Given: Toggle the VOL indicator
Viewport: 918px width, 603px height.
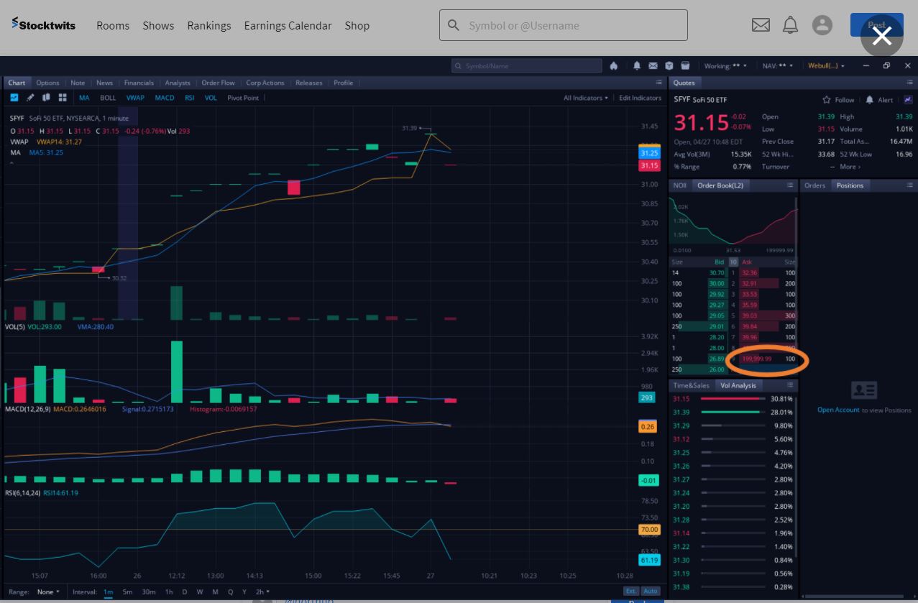Looking at the screenshot, I should pyautogui.click(x=211, y=98).
